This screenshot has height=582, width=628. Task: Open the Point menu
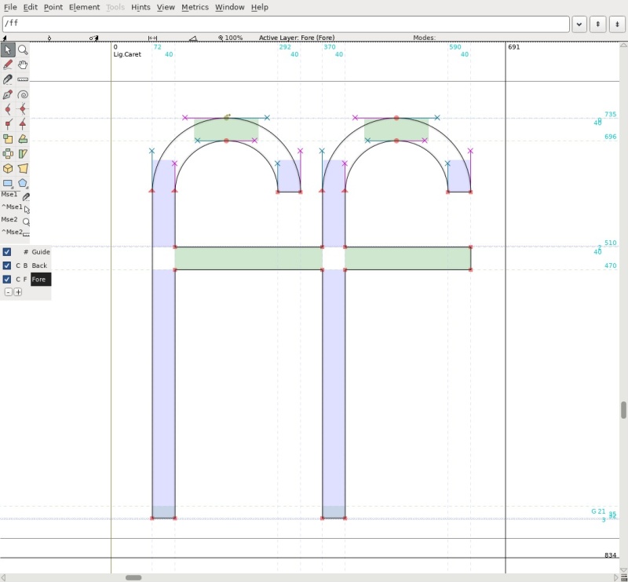tap(53, 7)
